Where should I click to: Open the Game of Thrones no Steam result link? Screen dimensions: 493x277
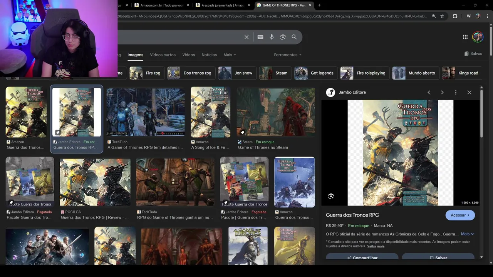[263, 147]
